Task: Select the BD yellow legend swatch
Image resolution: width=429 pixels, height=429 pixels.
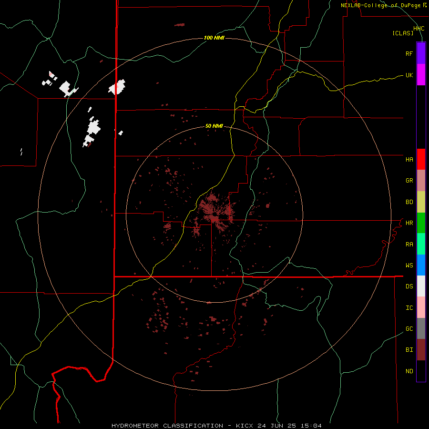Action: [421, 202]
